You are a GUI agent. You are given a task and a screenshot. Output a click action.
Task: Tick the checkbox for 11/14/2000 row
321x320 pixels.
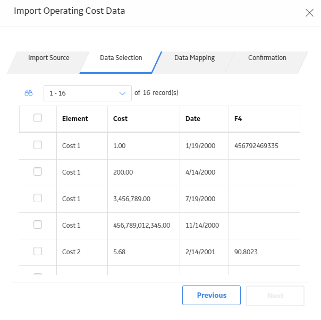tap(38, 224)
